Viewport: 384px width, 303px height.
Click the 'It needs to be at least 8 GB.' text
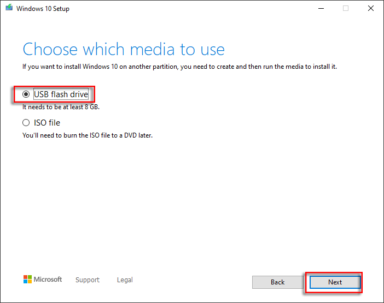tap(61, 107)
